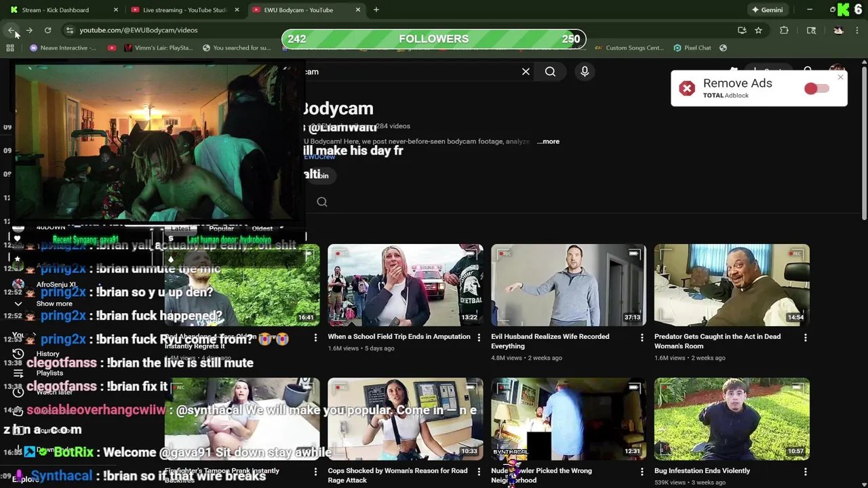Expand channel description with ...more

[x=548, y=141]
